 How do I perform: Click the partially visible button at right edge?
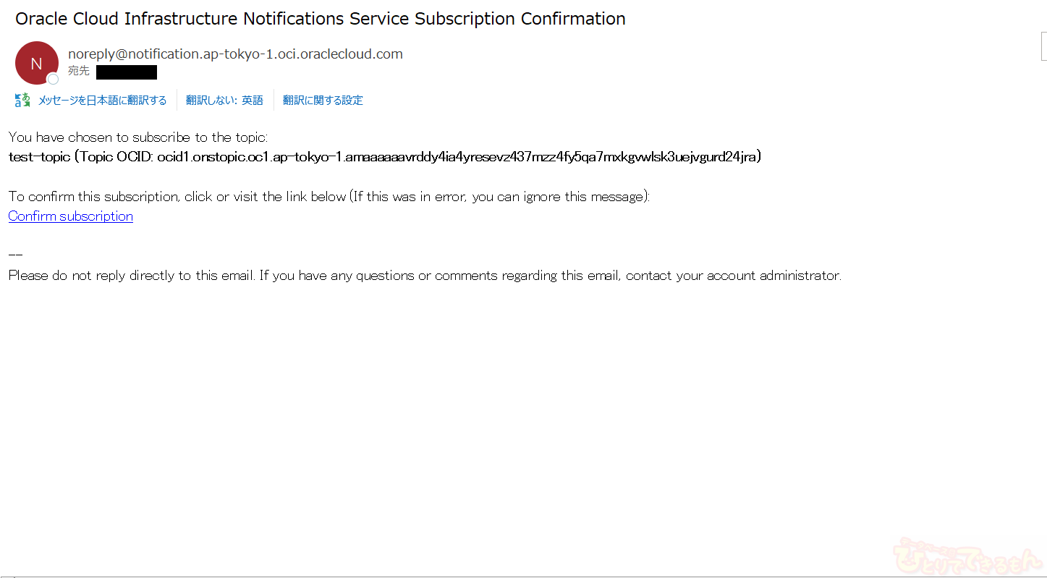[x=1043, y=46]
